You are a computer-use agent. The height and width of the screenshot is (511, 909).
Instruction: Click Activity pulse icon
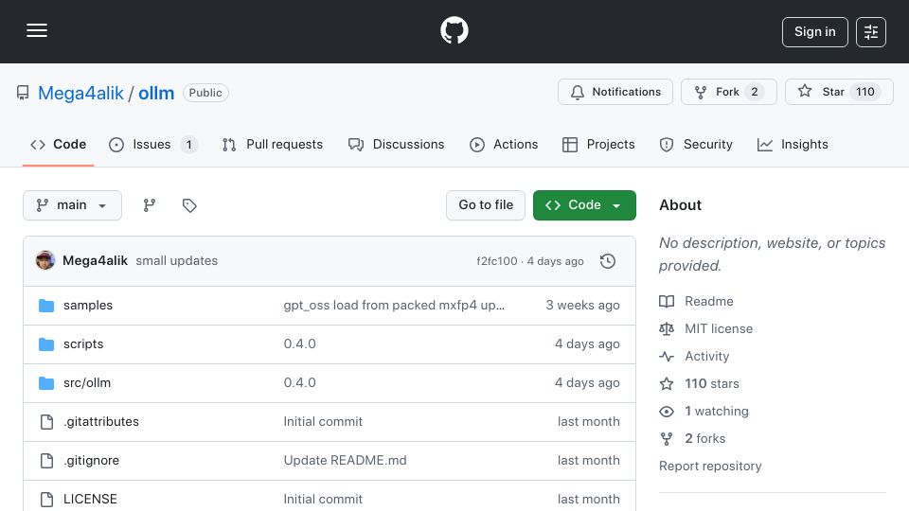click(667, 357)
